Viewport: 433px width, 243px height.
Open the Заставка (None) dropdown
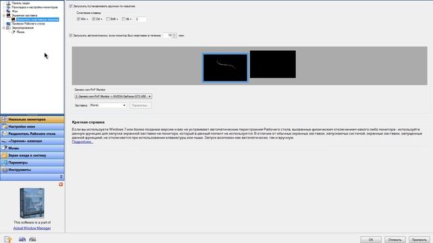coord(108,105)
